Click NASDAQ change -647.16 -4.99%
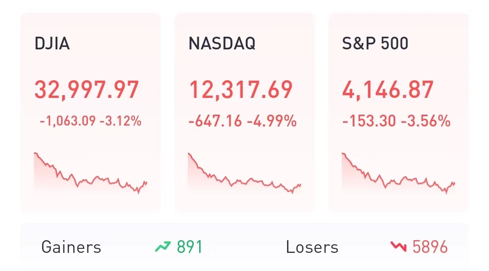 click(x=242, y=121)
